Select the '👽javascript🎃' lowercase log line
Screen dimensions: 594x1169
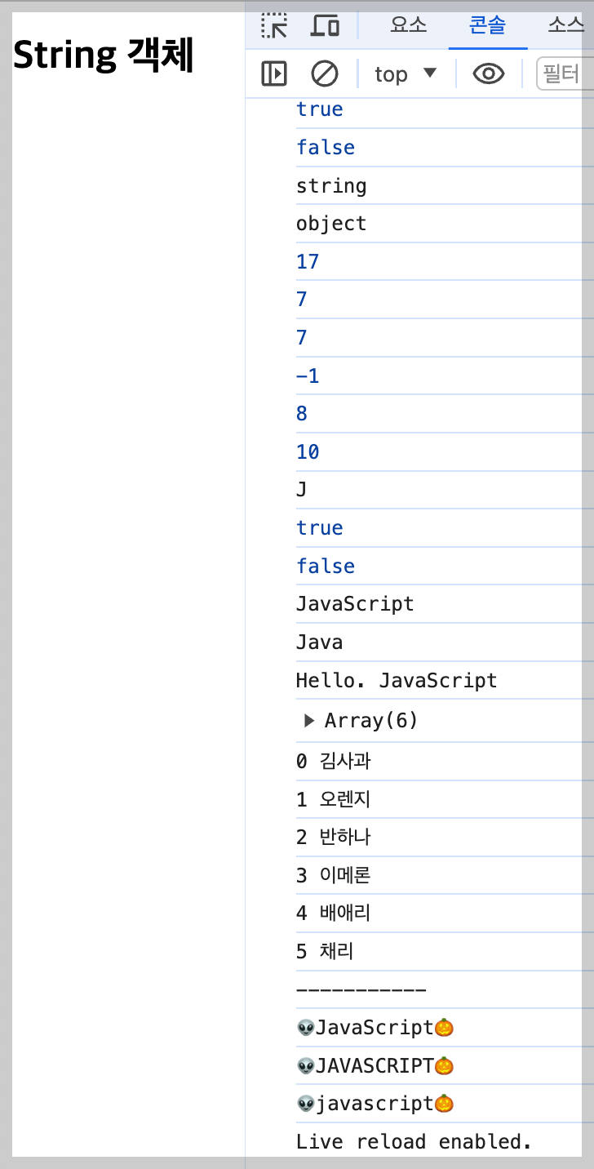(x=375, y=1104)
